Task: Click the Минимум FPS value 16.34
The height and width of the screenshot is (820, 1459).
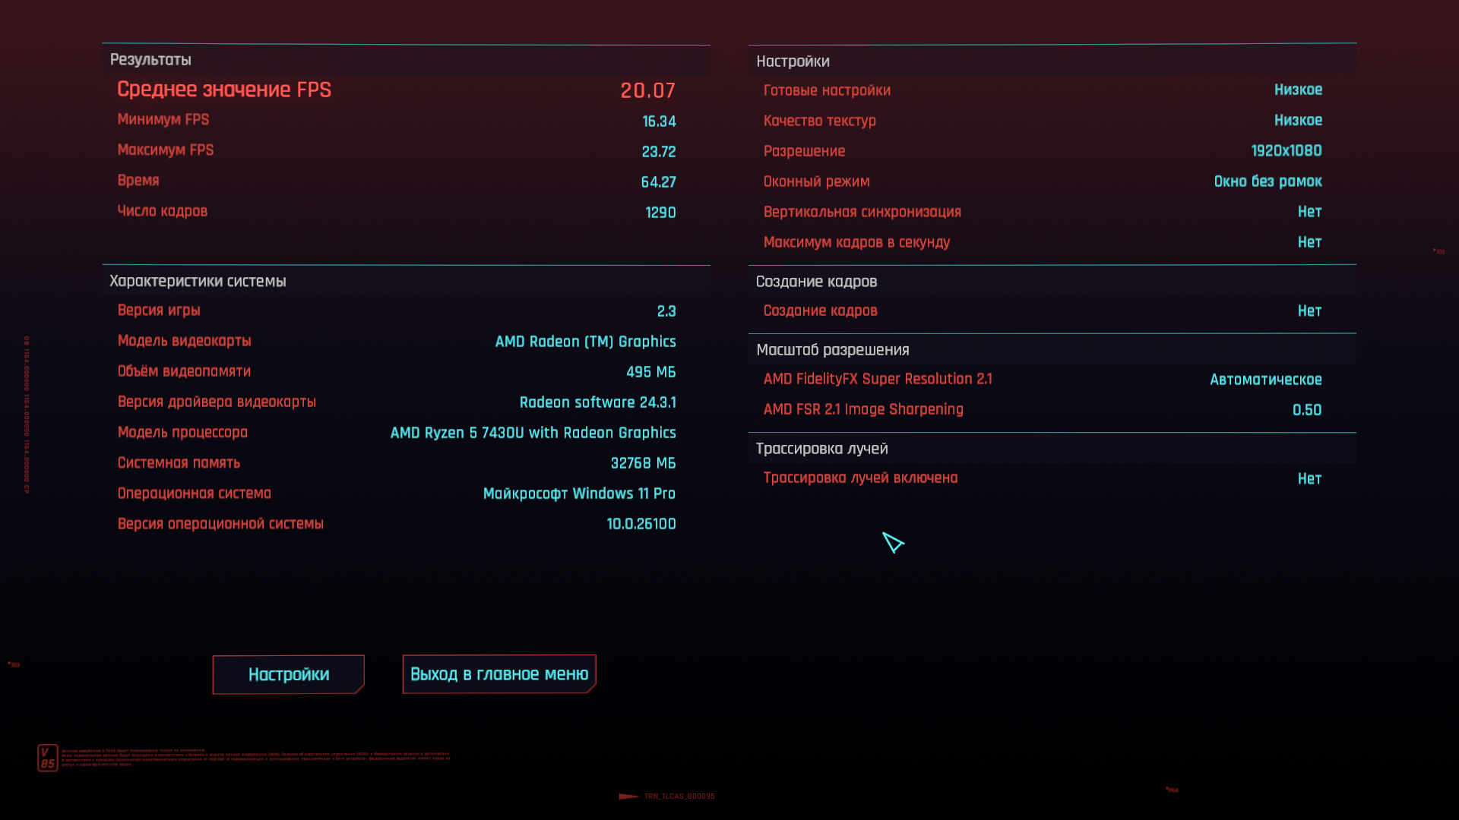Action: (x=658, y=121)
